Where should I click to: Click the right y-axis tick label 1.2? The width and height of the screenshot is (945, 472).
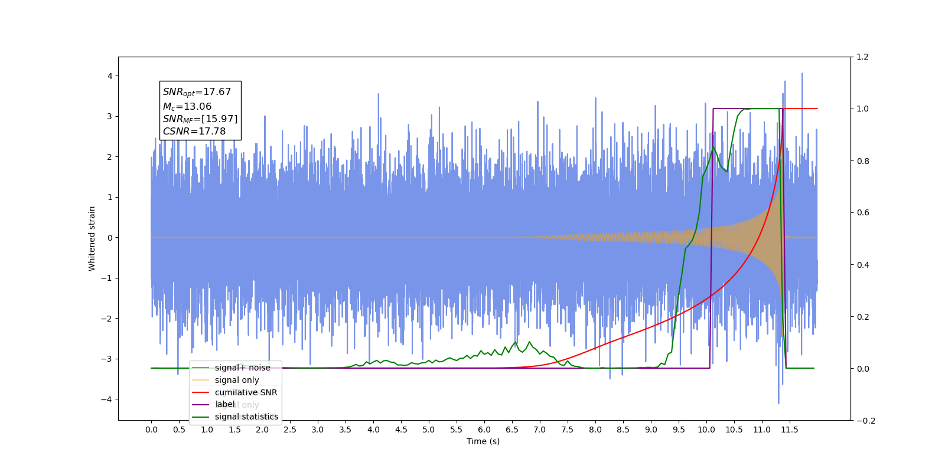pyautogui.click(x=863, y=57)
